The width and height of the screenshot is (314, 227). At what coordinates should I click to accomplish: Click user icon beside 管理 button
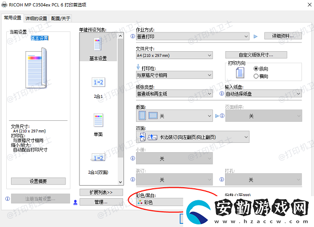(x=75, y=202)
